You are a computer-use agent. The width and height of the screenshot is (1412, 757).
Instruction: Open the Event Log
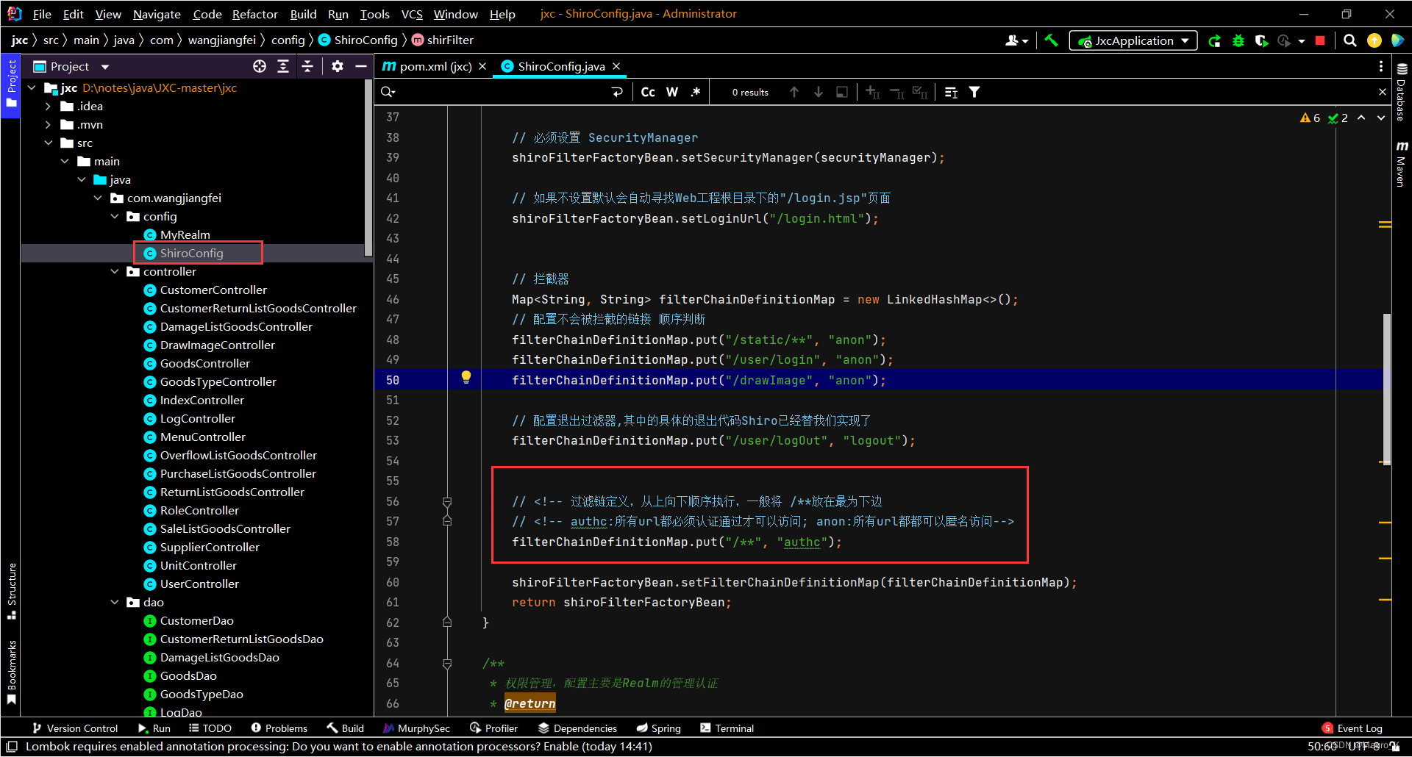click(x=1352, y=728)
